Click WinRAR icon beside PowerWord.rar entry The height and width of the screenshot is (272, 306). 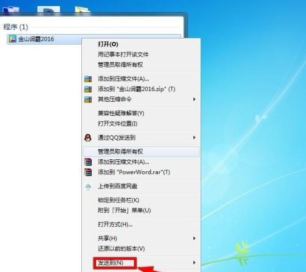coord(88,173)
